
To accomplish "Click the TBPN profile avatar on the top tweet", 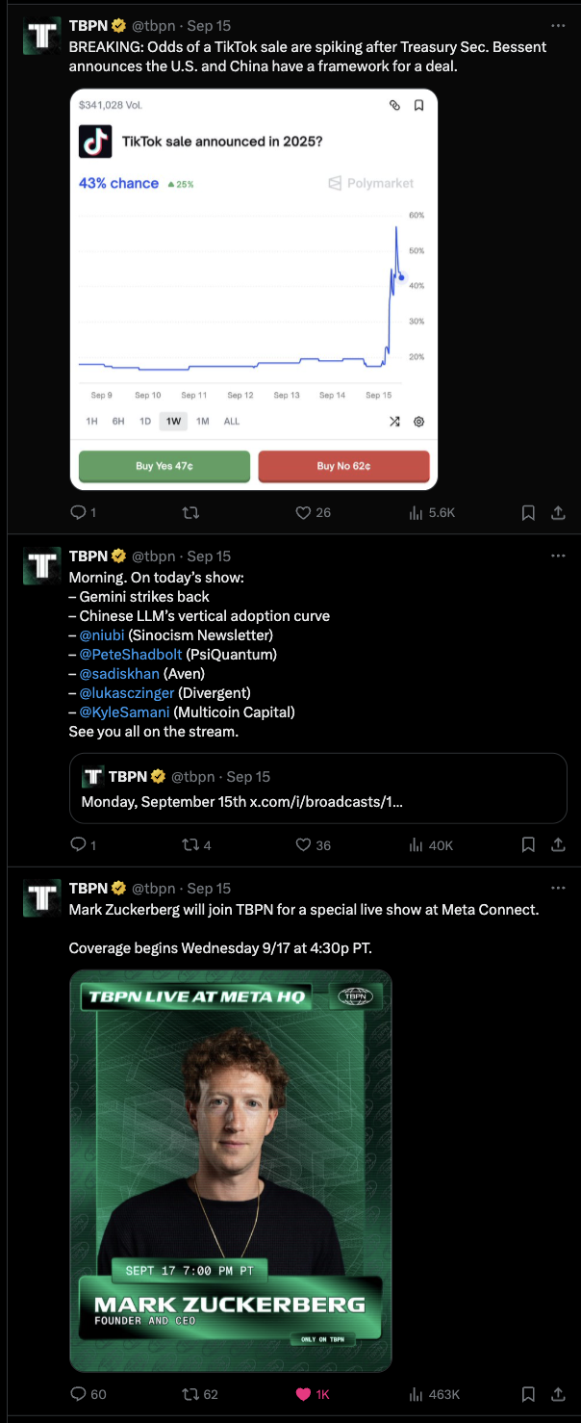I will pos(40,35).
